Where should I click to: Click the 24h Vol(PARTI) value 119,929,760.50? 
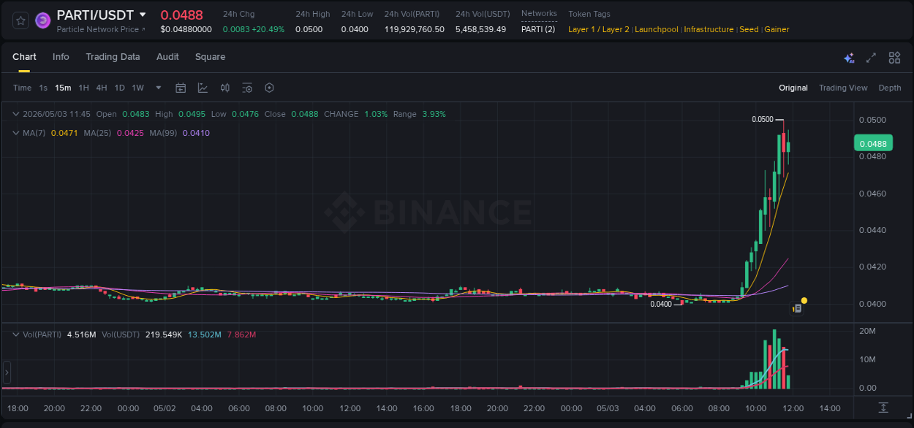click(414, 29)
